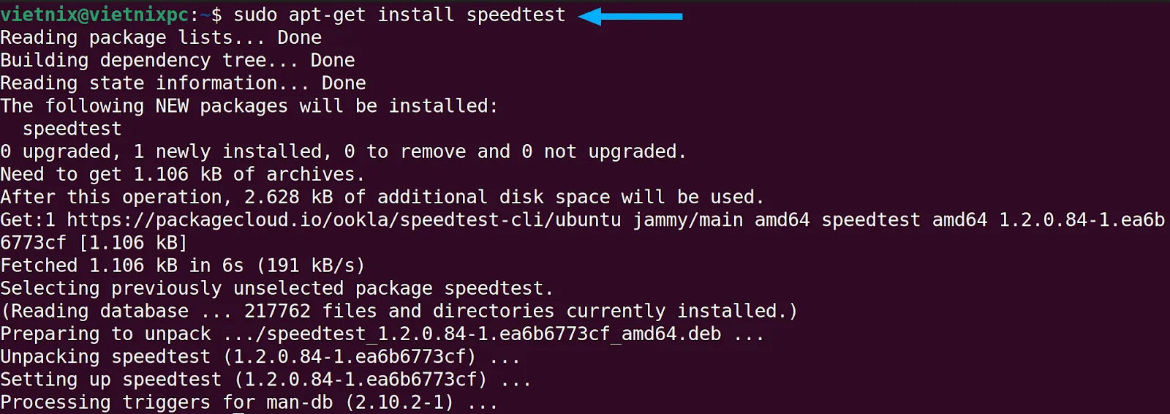Click the 'After this operation' disk space line

pyautogui.click(x=382, y=197)
